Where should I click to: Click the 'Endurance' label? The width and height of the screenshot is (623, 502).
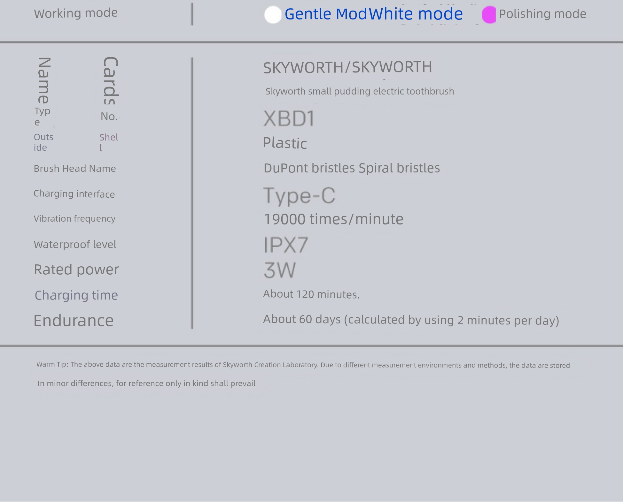point(74,321)
